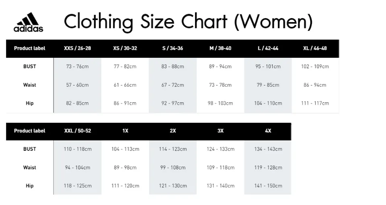
Task: Click the M / 38-40 size header
Action: coord(220,49)
